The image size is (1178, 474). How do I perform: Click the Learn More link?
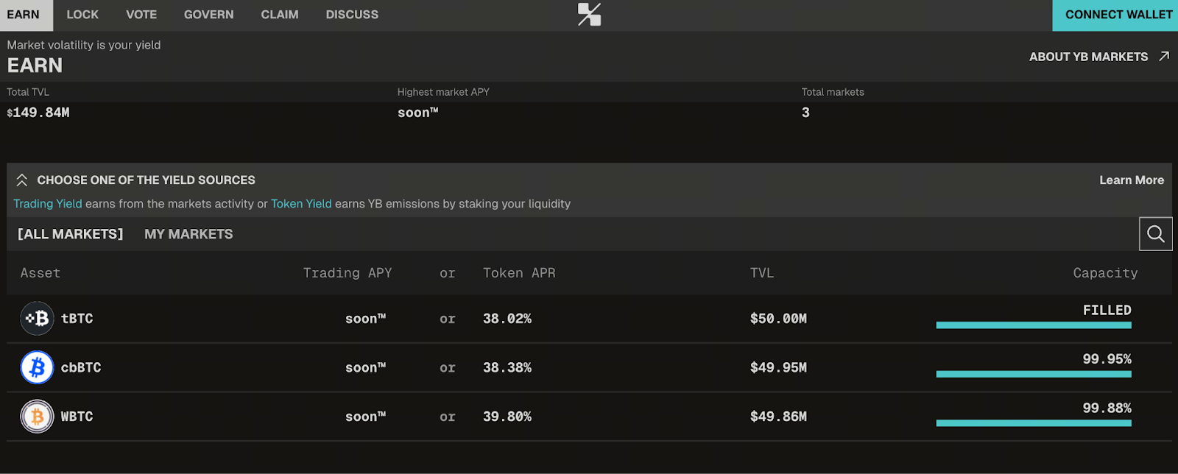click(x=1131, y=180)
